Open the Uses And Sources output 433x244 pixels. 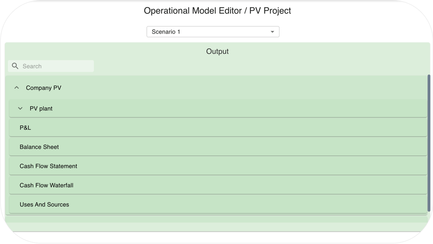(44, 204)
